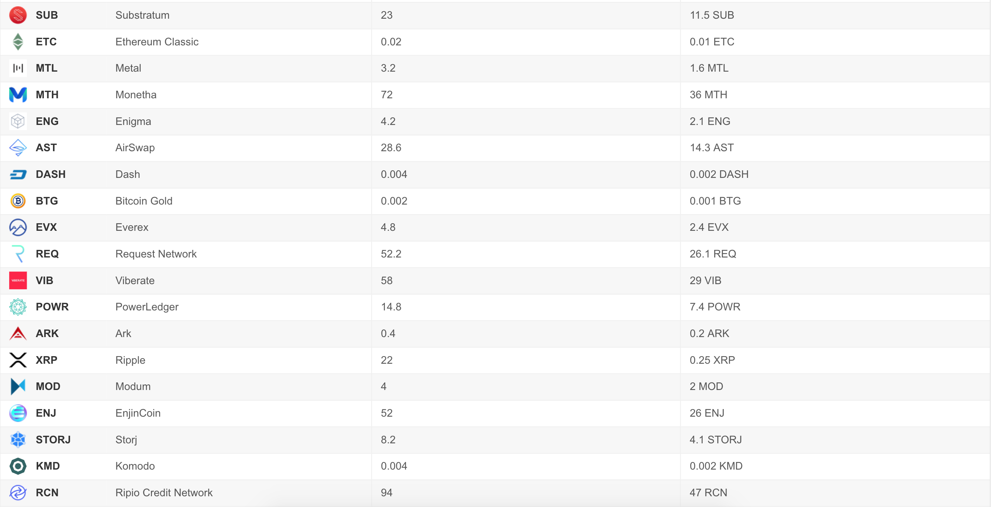Select the 2.4 EVX fee cell
The height and width of the screenshot is (507, 991).
[x=709, y=227]
